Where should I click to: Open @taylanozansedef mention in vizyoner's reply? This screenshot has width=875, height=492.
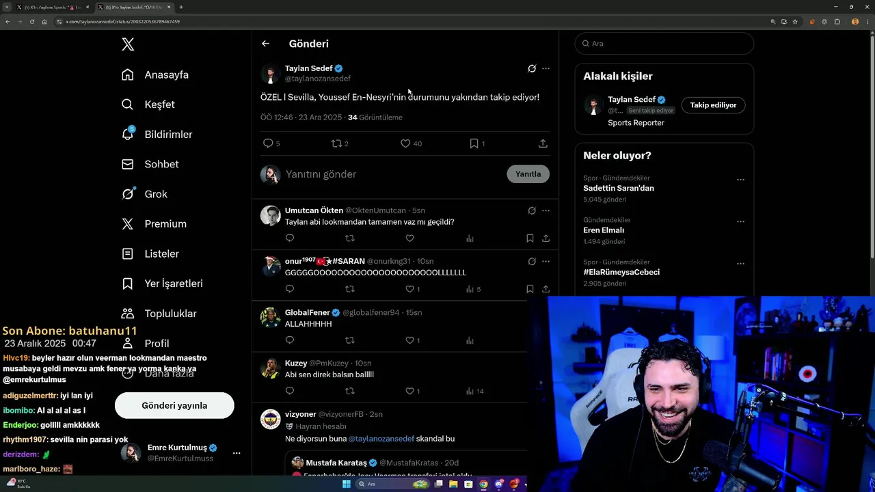(381, 439)
